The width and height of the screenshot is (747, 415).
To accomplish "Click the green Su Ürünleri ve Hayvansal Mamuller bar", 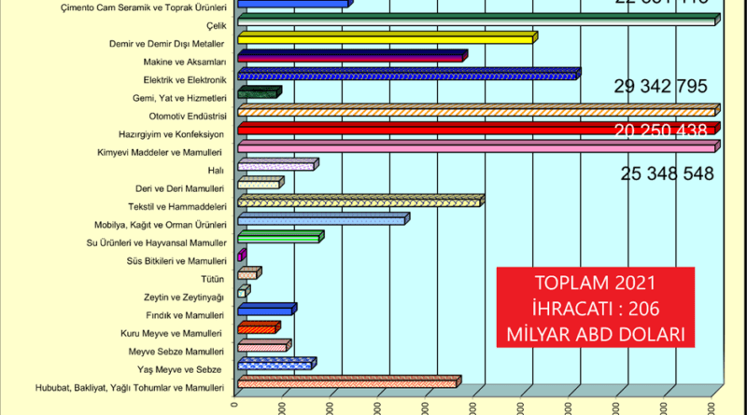I will [279, 237].
